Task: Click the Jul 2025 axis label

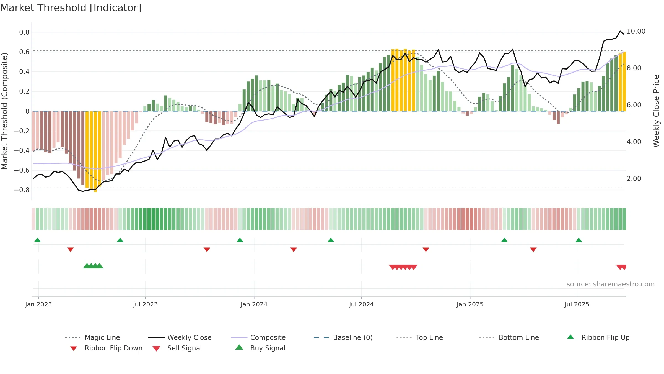Action: point(577,304)
